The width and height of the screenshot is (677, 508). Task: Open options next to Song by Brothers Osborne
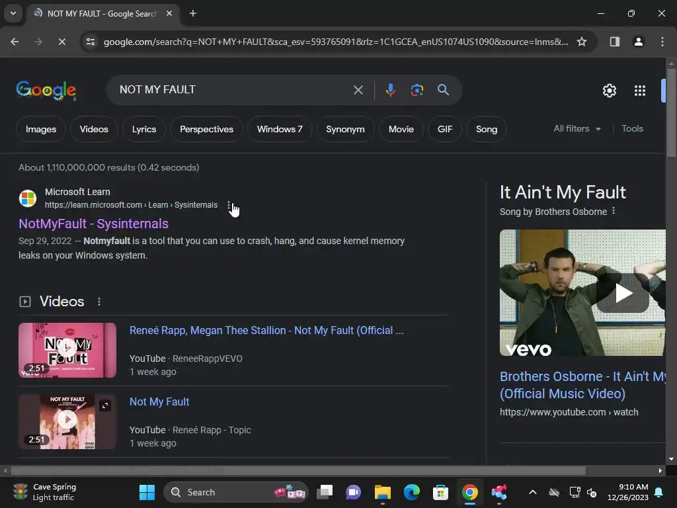tap(614, 211)
